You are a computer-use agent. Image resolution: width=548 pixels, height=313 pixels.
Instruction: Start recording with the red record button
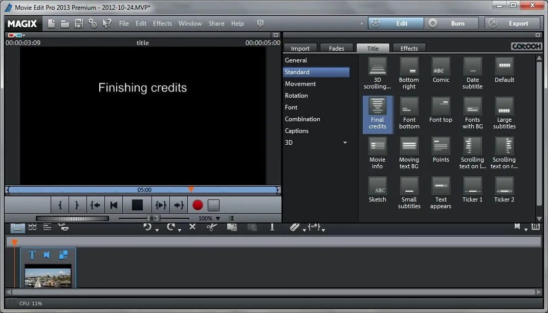pyautogui.click(x=198, y=205)
